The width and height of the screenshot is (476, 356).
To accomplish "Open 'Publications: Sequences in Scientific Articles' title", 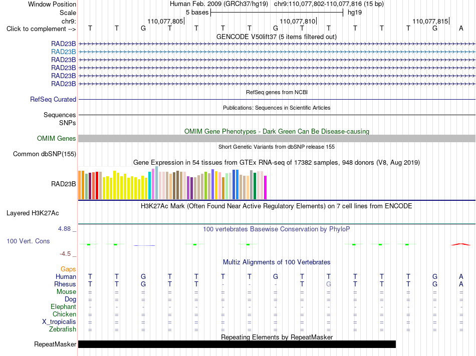I will (277, 108).
